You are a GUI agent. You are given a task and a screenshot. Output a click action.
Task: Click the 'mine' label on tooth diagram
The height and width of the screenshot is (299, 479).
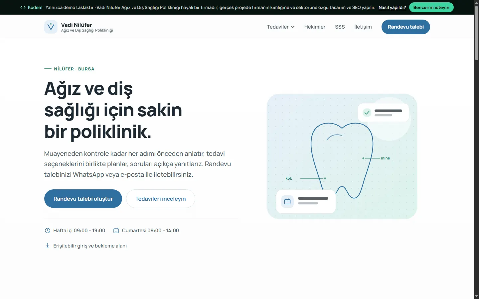(x=385, y=158)
